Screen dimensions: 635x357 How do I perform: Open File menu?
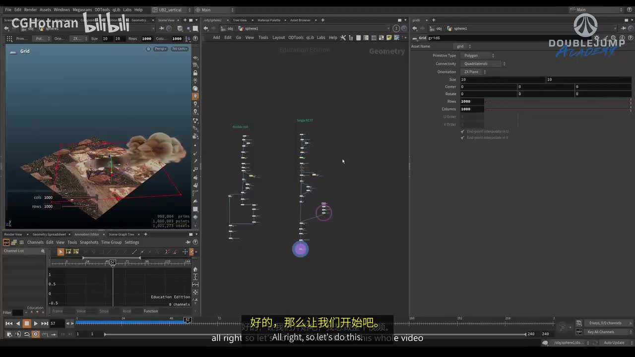coord(8,9)
